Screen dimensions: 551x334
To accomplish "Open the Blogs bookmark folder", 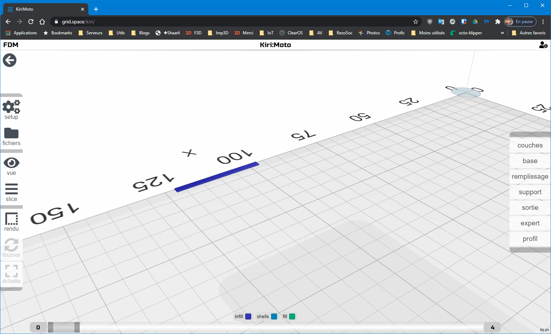I will (x=140, y=33).
